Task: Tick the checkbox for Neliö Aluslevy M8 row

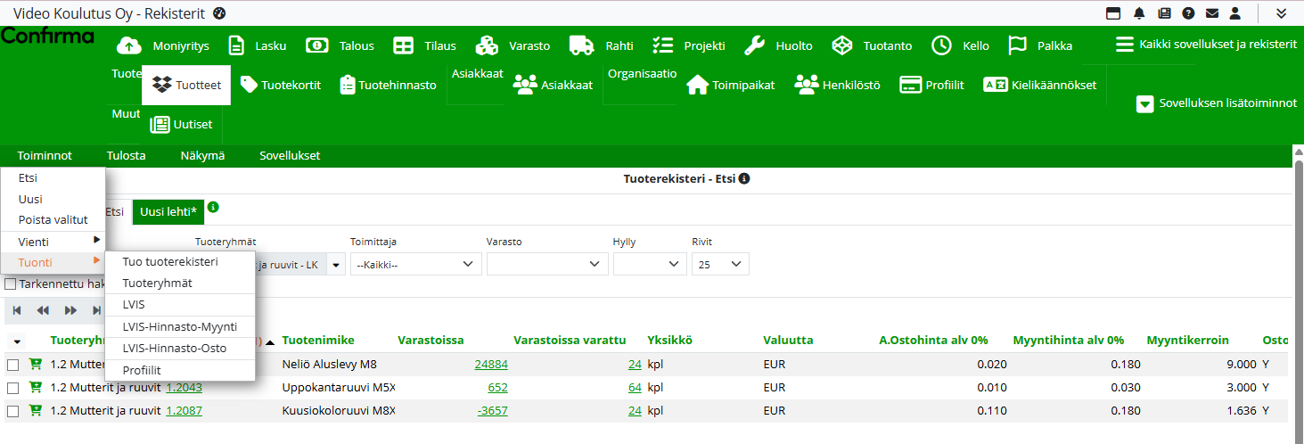Action: click(x=13, y=365)
